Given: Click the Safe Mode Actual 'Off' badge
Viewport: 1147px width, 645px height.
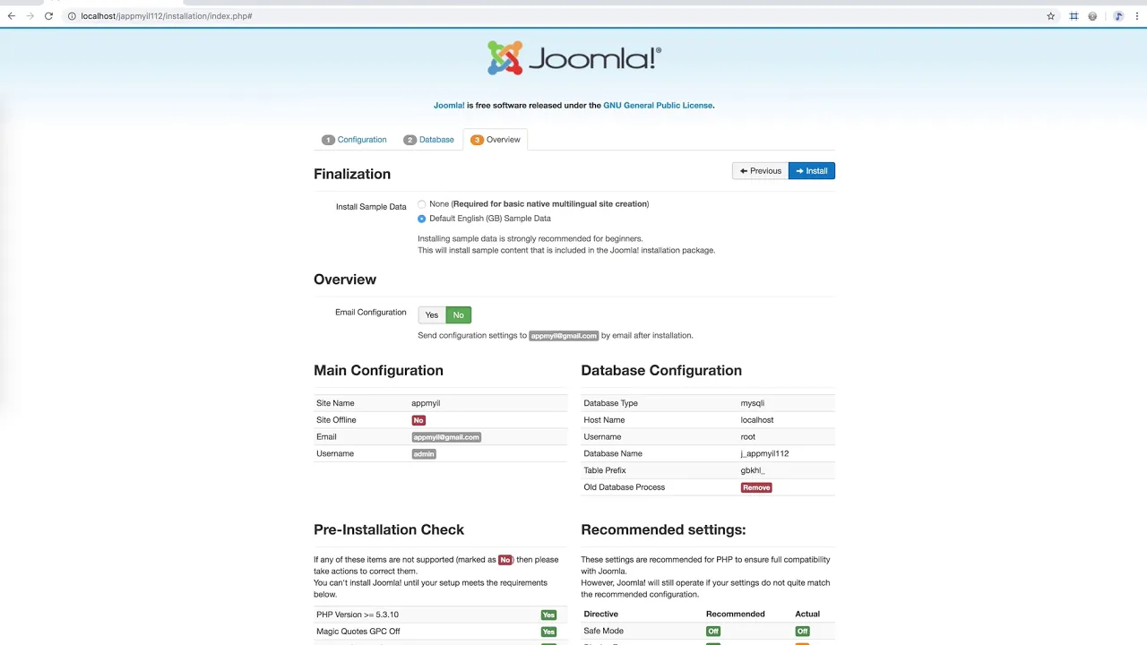Looking at the screenshot, I should (802, 632).
